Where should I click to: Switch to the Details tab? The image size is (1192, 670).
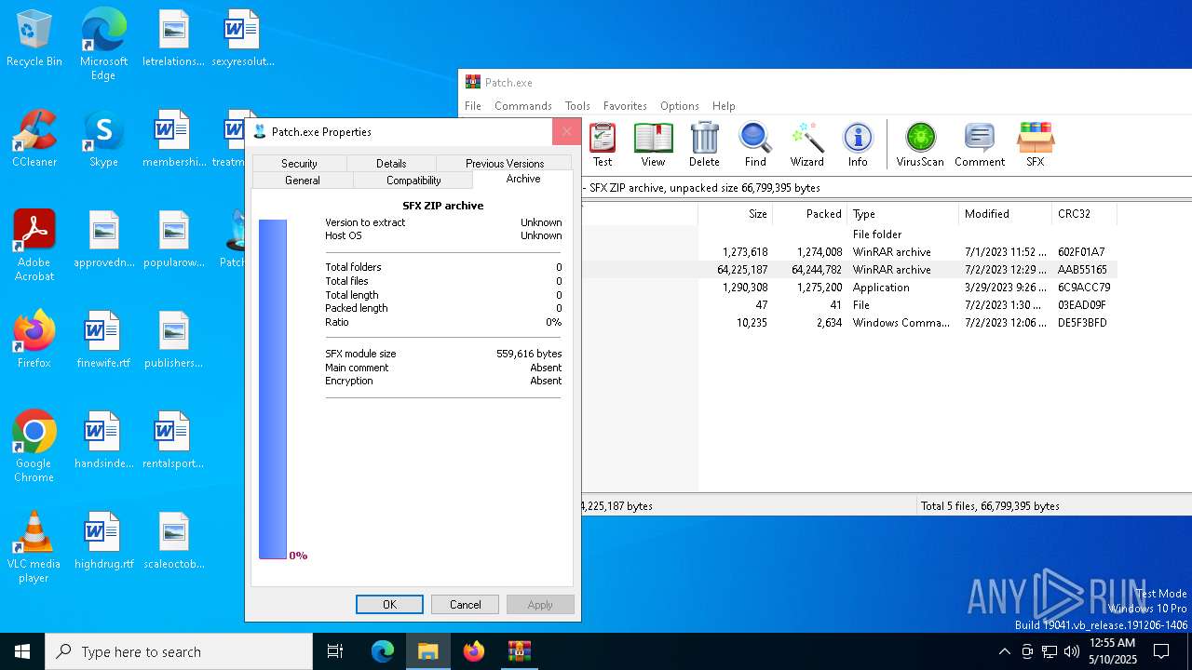[x=391, y=163]
